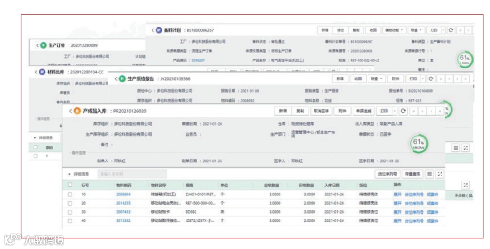
Task: Click 附件 button in 生产质检报告
Action: point(396,79)
